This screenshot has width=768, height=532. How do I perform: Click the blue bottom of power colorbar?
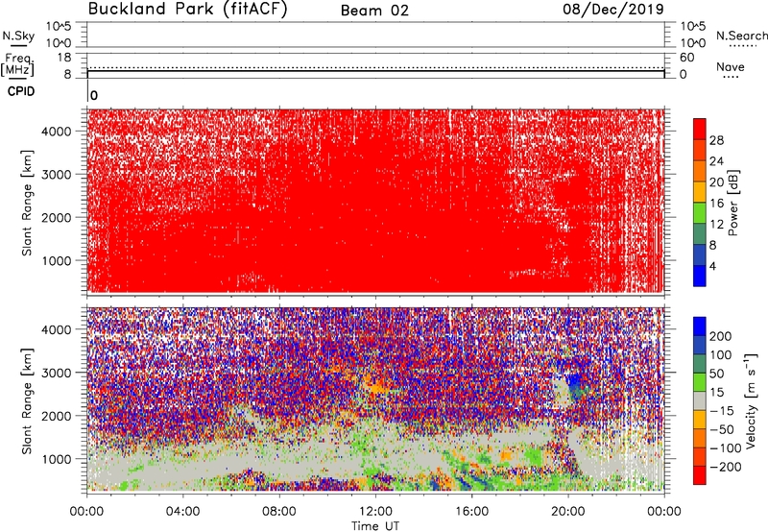click(x=700, y=276)
